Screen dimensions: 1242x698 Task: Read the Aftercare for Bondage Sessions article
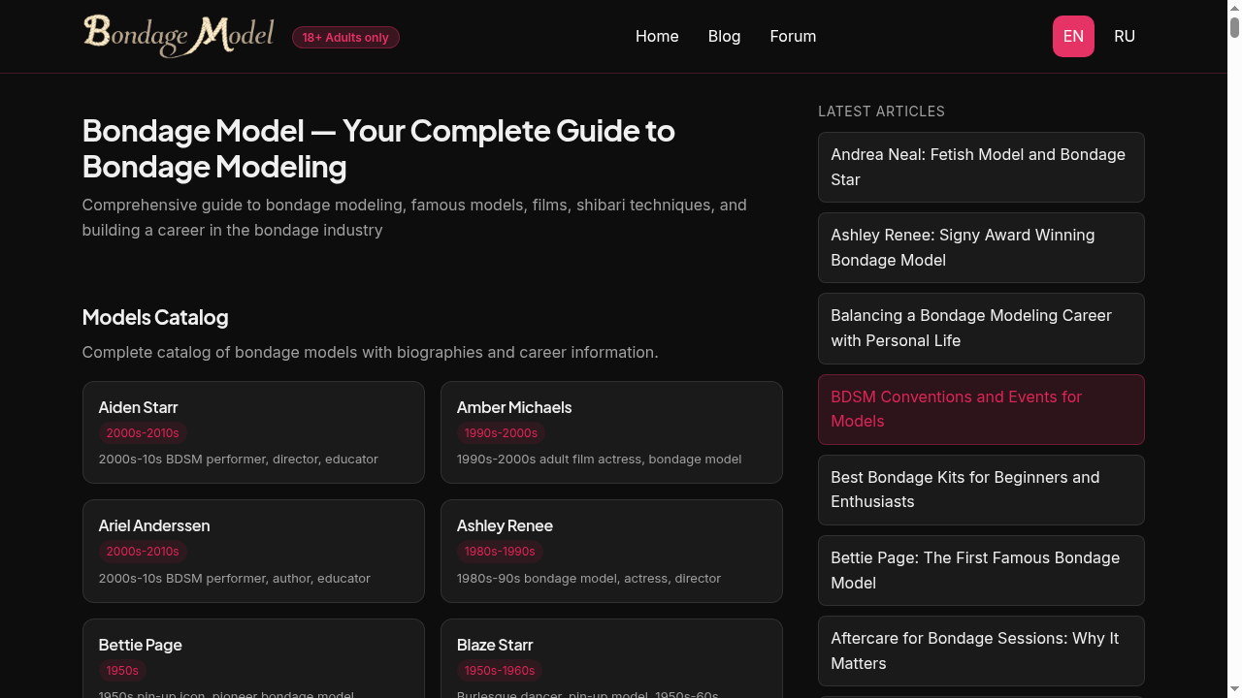coord(980,650)
